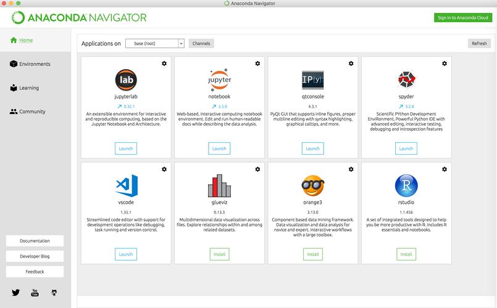Open settings gear on vscode card
Screen dimensions: 497x308
click(x=164, y=169)
